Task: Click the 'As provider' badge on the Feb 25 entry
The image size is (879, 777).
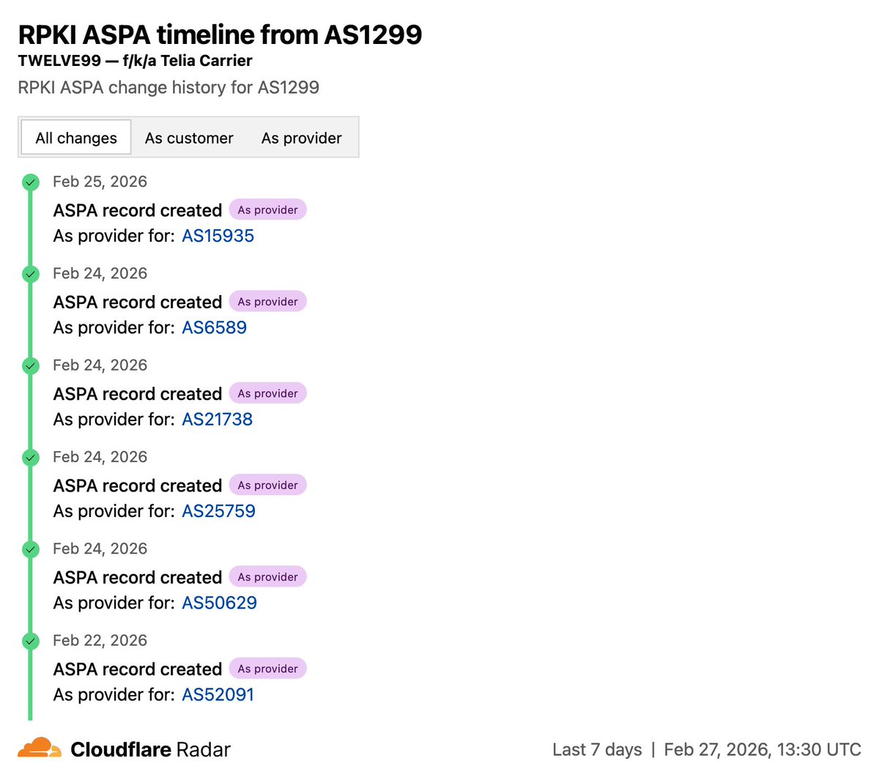Action: (267, 209)
